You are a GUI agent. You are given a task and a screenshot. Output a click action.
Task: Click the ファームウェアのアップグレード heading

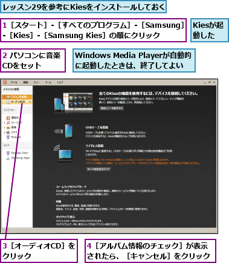click(71, 187)
